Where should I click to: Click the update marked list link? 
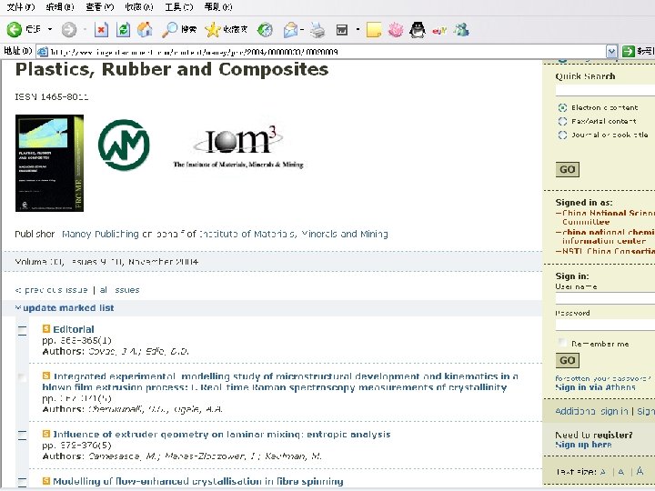coord(68,307)
